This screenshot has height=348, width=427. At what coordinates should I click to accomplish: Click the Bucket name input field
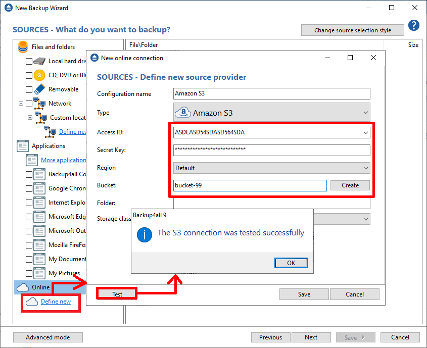tap(250, 185)
